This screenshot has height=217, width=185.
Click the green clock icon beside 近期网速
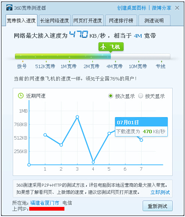coord(21,96)
